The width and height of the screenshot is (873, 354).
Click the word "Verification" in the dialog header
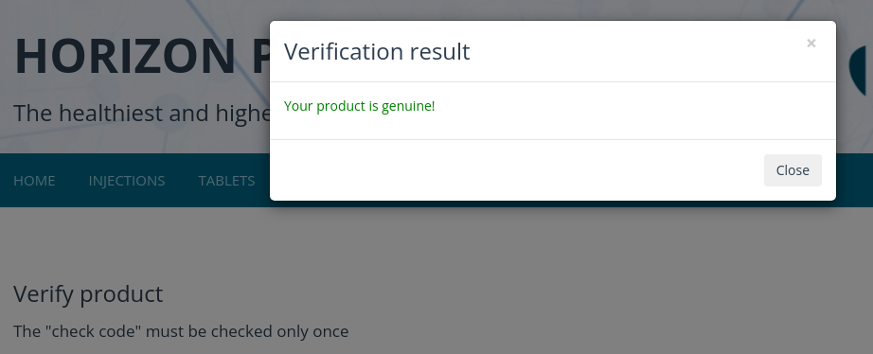click(344, 51)
